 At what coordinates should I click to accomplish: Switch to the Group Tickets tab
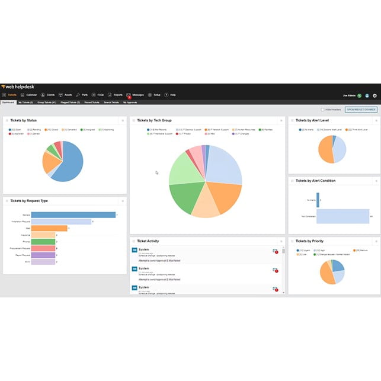pyautogui.click(x=46, y=103)
